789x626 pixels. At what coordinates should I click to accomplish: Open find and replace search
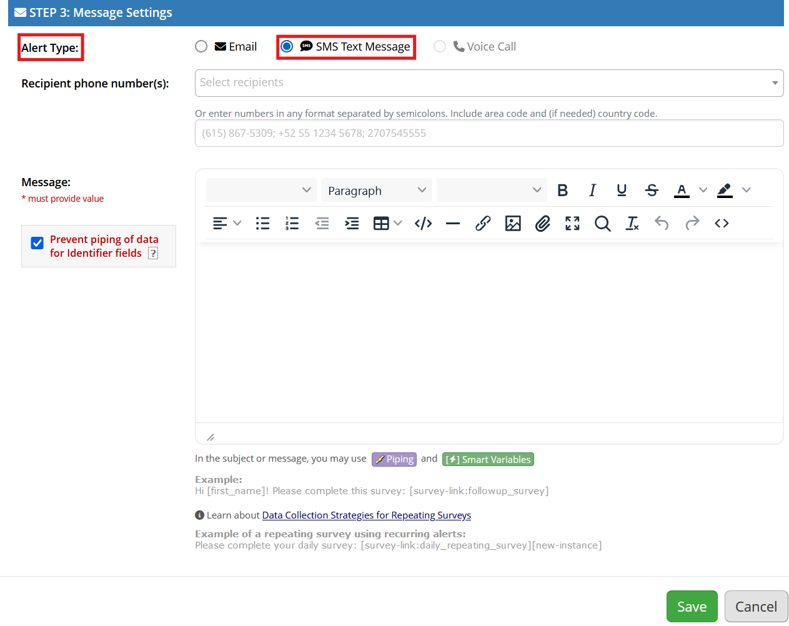point(602,223)
